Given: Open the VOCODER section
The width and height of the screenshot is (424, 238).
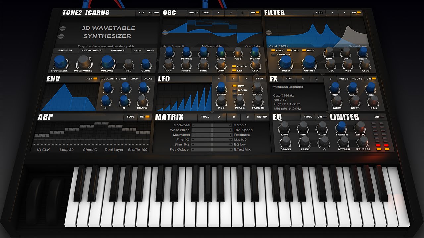Looking at the screenshot, I should point(118,50).
